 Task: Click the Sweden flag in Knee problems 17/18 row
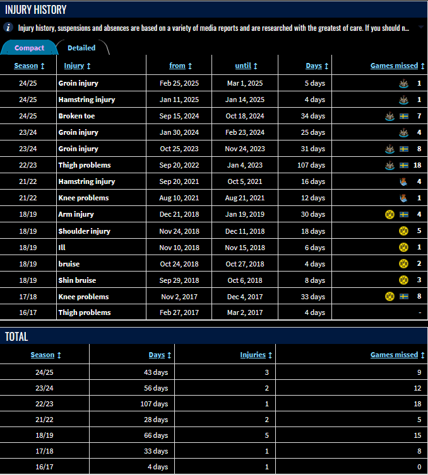pos(404,296)
